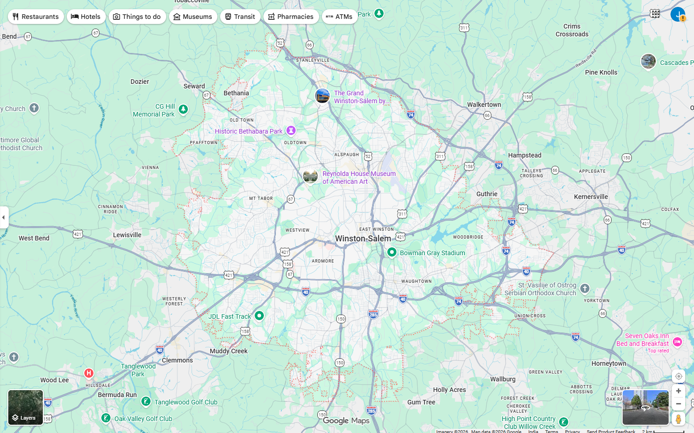Select the Things to do category
Screen dimensions: 694x433
(137, 16)
